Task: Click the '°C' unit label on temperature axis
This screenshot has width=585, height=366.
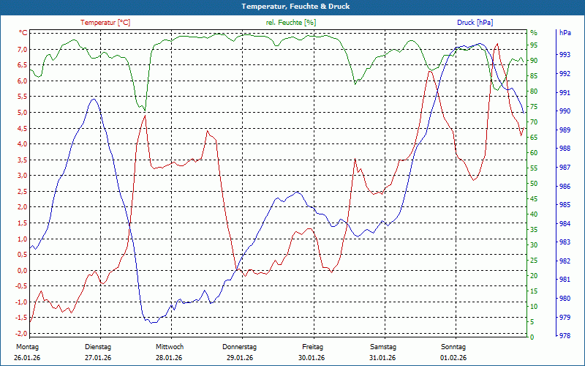Action: tap(23, 33)
